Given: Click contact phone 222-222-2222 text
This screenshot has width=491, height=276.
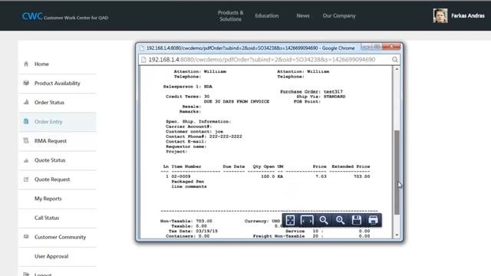Looking at the screenshot, I should click(225, 136).
